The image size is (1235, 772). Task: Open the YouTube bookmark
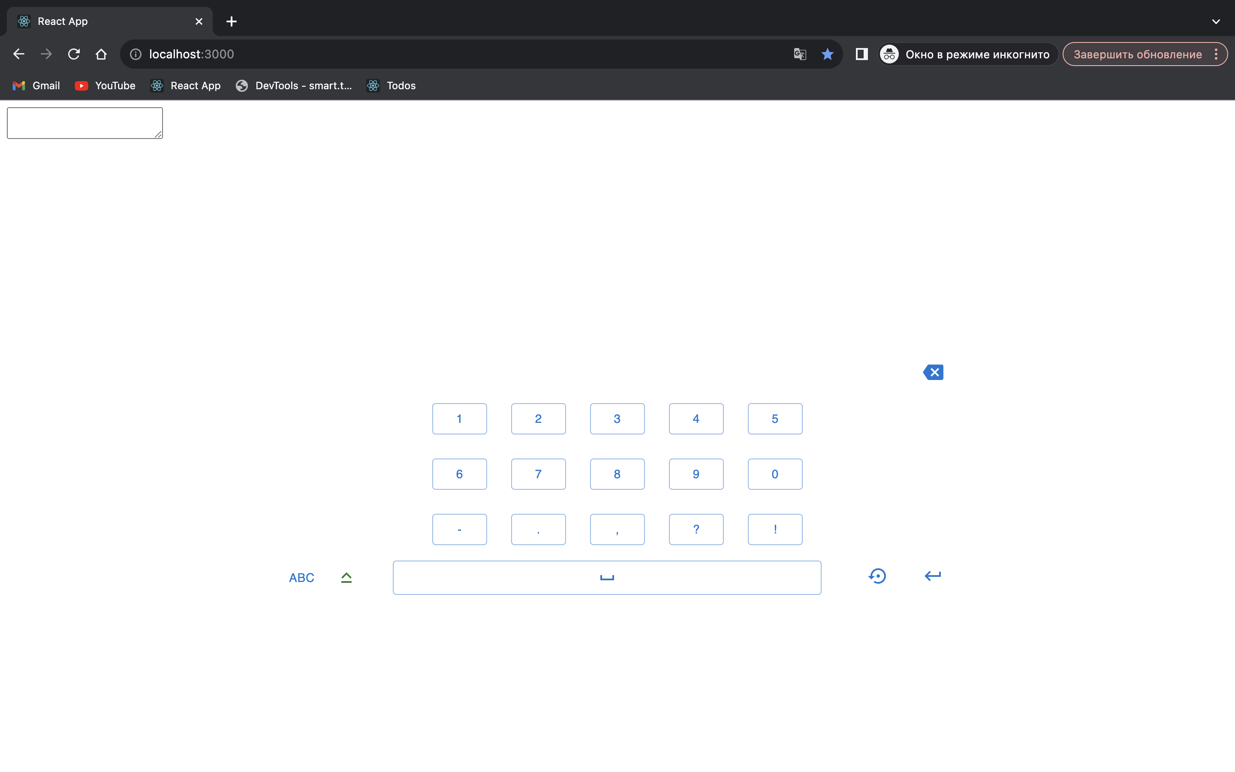(x=105, y=86)
